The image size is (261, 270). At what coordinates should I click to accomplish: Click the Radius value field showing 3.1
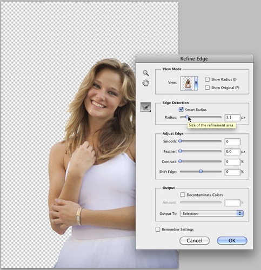click(232, 118)
